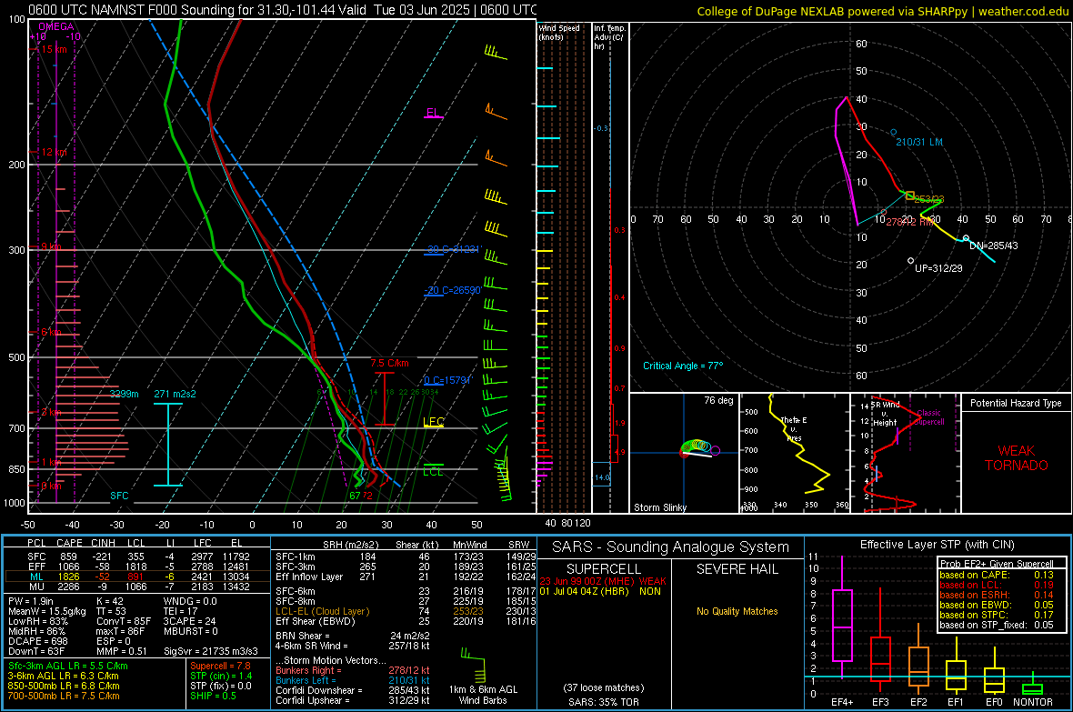Click the 'Corfidi Downshear = 285/43 kt' line

pos(353,690)
